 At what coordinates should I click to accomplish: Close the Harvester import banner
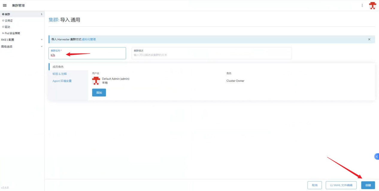369,39
